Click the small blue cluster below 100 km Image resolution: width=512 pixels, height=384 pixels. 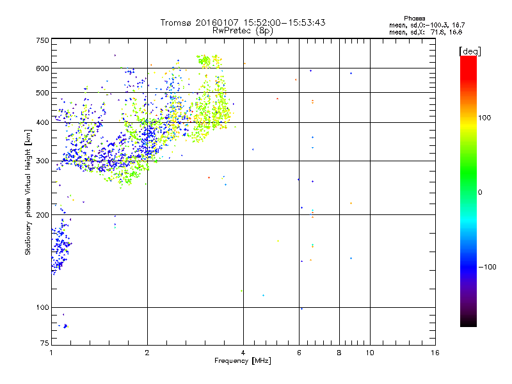(65, 326)
